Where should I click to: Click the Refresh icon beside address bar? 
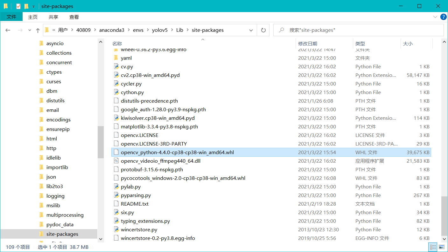264,30
